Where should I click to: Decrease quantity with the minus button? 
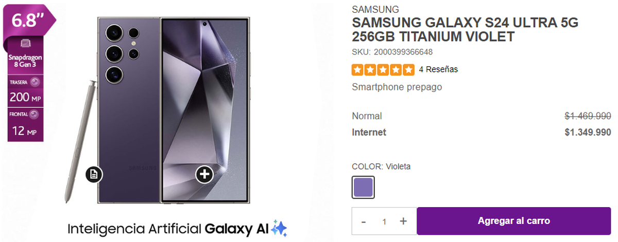(x=364, y=221)
